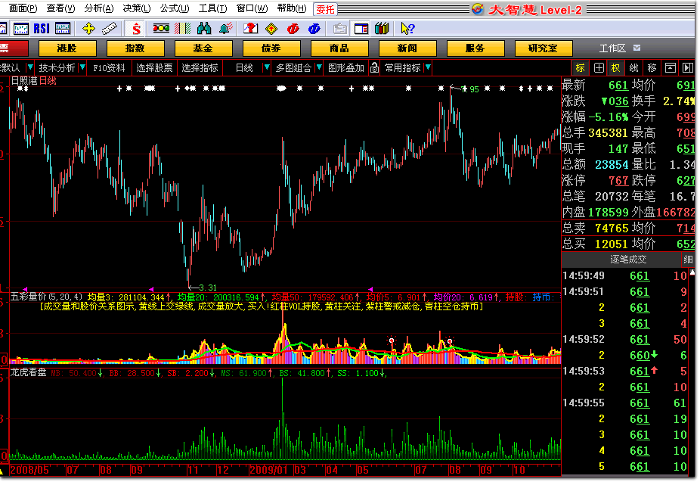Open the 分析(A) menu

point(99,8)
